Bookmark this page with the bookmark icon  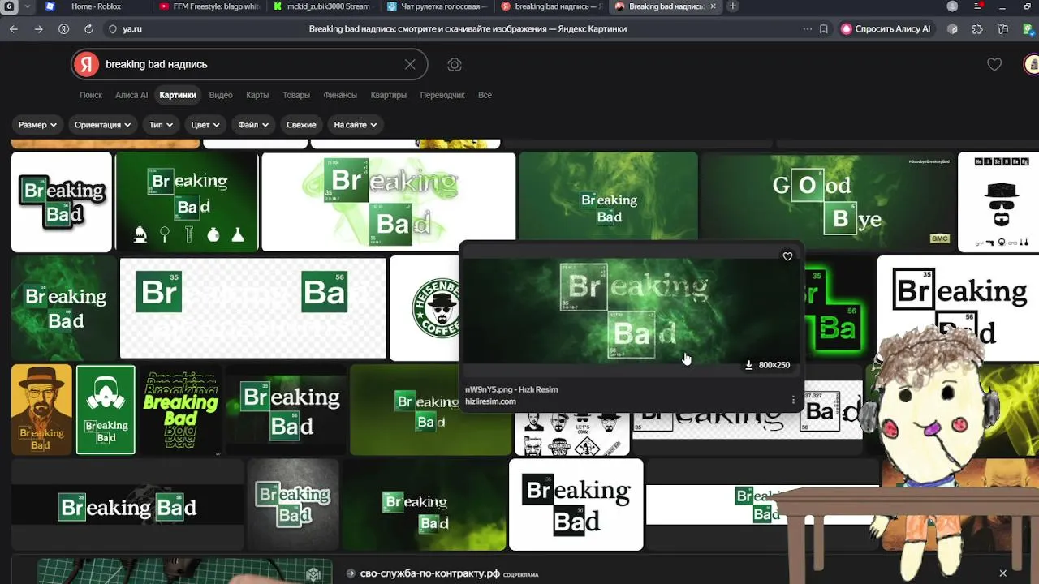(824, 29)
